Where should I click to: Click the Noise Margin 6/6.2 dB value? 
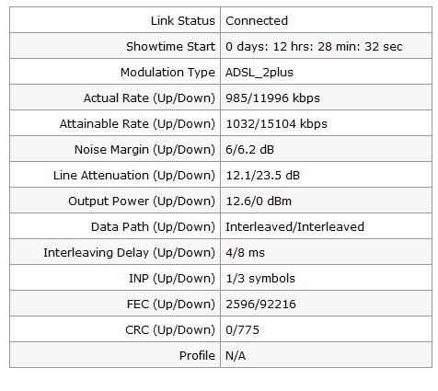[249, 150]
